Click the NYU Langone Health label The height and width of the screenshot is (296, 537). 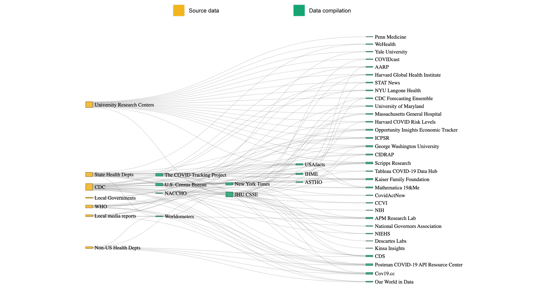click(398, 90)
